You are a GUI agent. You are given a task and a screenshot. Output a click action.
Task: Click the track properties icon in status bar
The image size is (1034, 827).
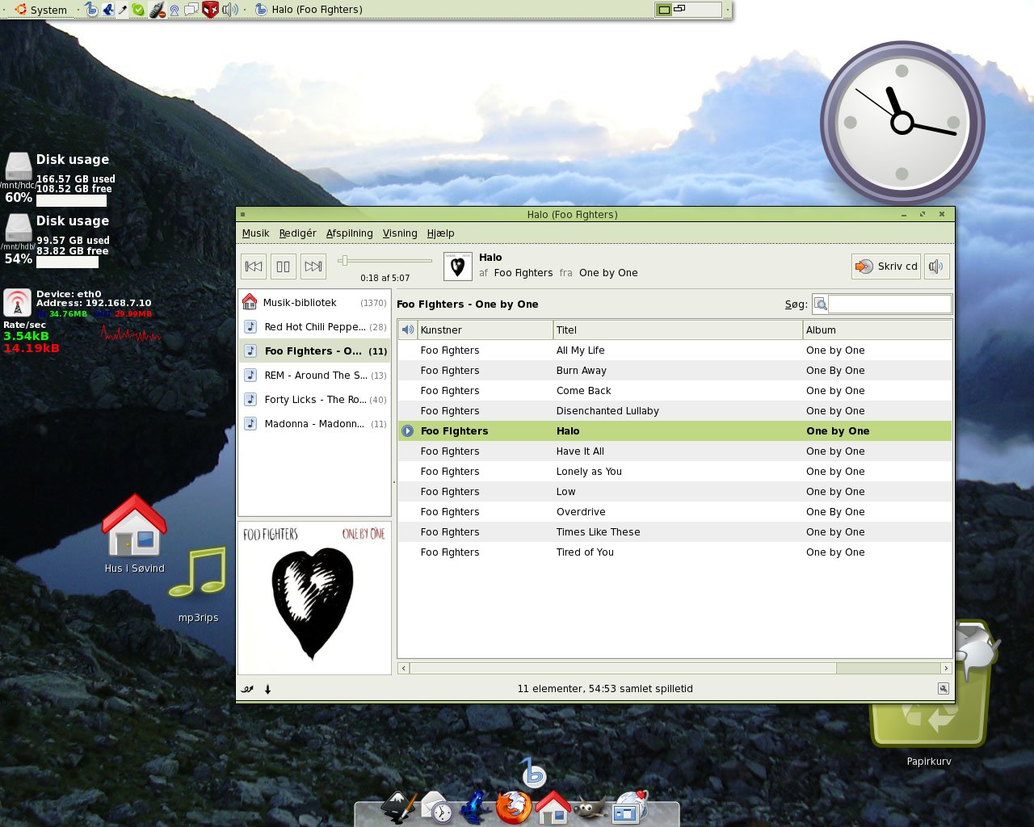tap(943, 689)
